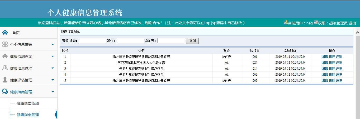Click 删除 for row 5

pos(332,81)
